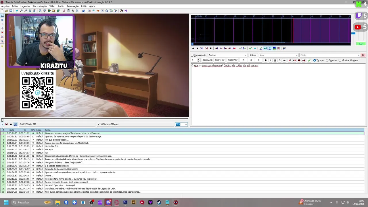This screenshot has width=368, height=207.
Task: Toggle spectrum analyzer mode
Action: tap(274, 48)
